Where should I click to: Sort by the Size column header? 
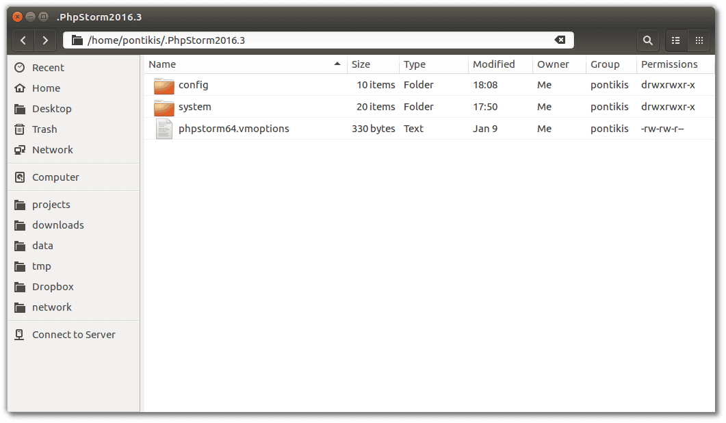click(373, 64)
